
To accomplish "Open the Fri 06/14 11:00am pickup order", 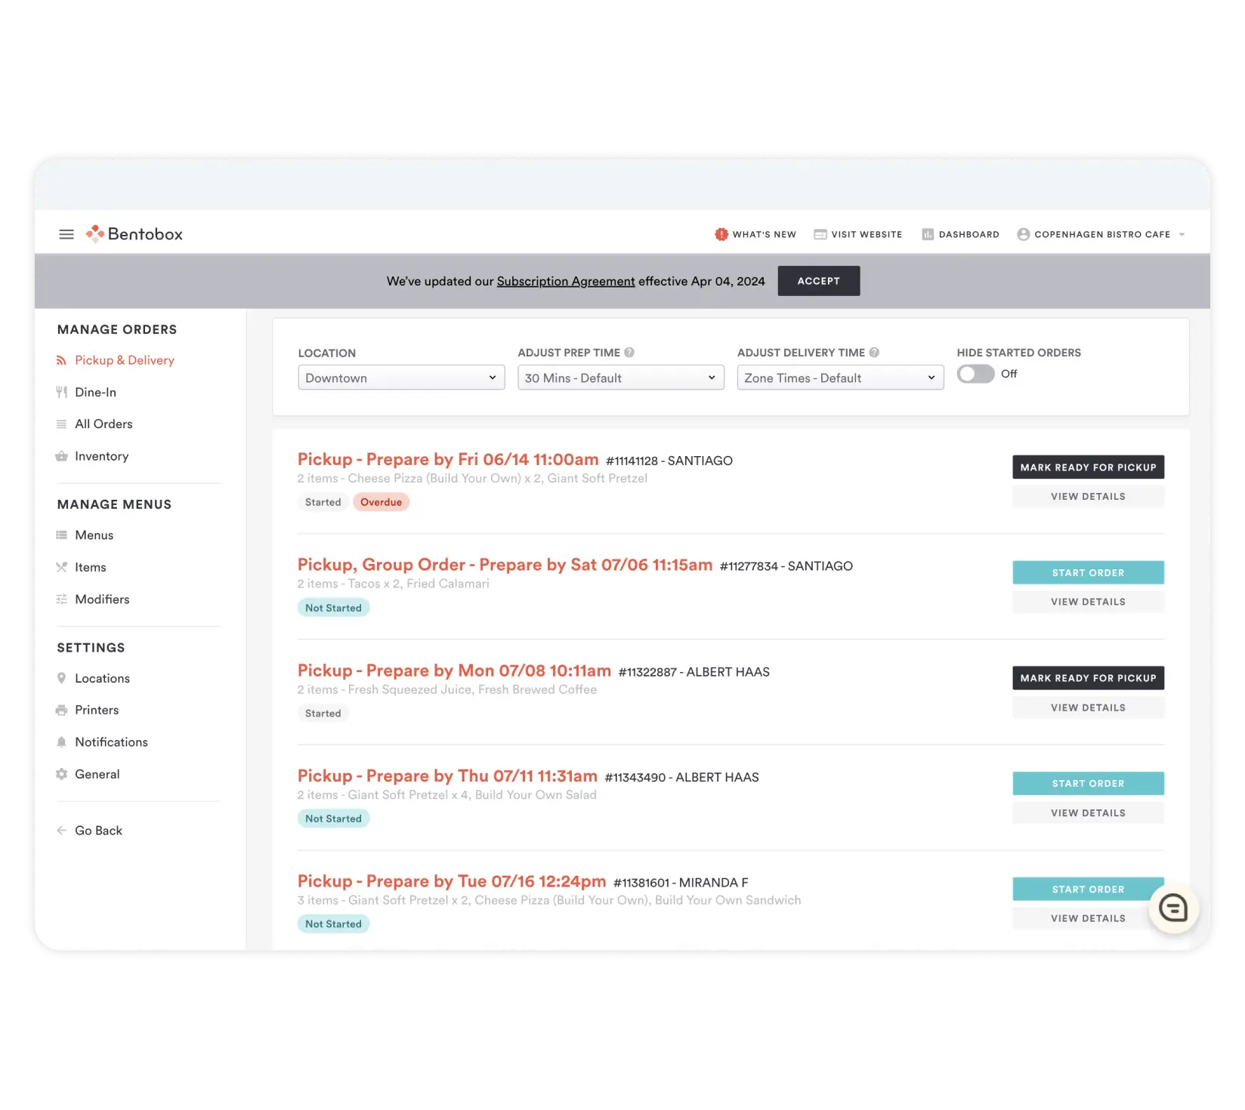I will [448, 460].
